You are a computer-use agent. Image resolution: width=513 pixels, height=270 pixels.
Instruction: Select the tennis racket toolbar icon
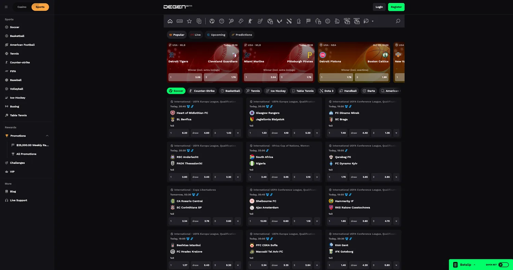pyautogui.click(x=231, y=21)
